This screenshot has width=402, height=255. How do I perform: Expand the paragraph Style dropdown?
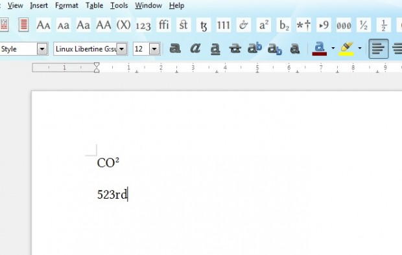[42, 49]
